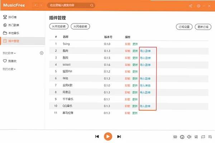Update the bilibili plugin

[135, 65]
